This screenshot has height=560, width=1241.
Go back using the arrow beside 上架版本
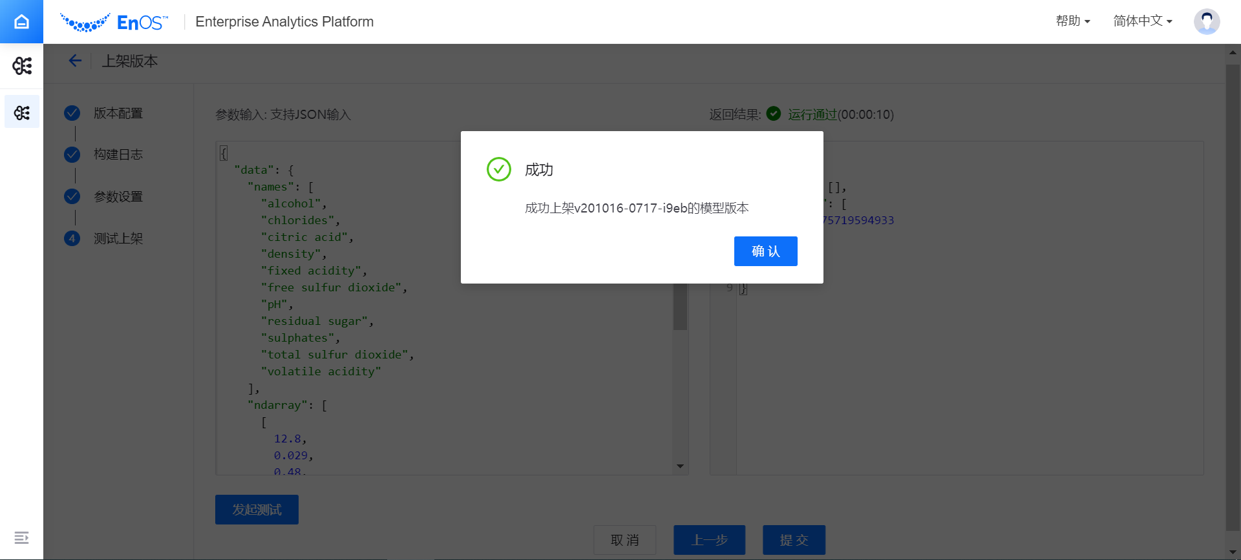(75, 61)
